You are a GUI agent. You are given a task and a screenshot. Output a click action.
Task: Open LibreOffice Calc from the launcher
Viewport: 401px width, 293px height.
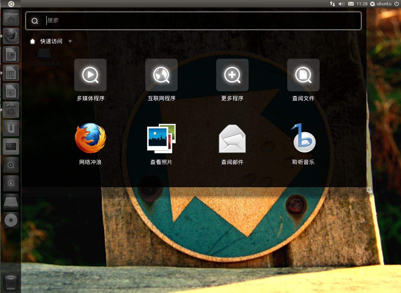click(11, 73)
